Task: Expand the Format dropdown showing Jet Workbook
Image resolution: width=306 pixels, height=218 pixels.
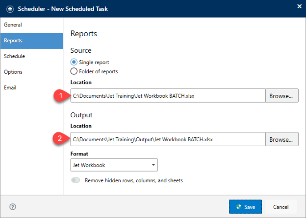Action: pyautogui.click(x=114, y=165)
